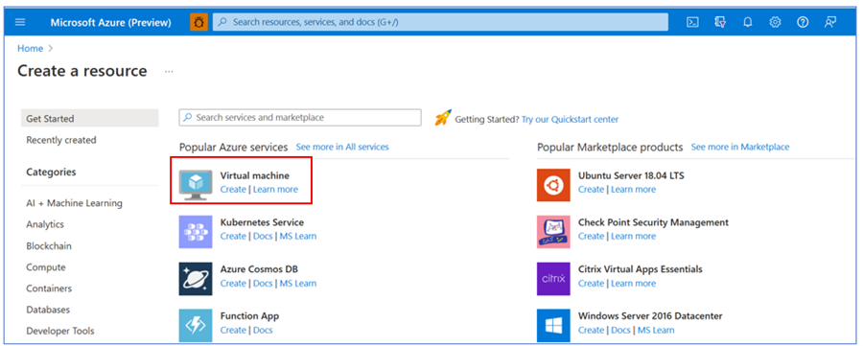This screenshot has height=346, width=863.
Task: Click the Azure Cosmos DB icon
Action: click(196, 279)
